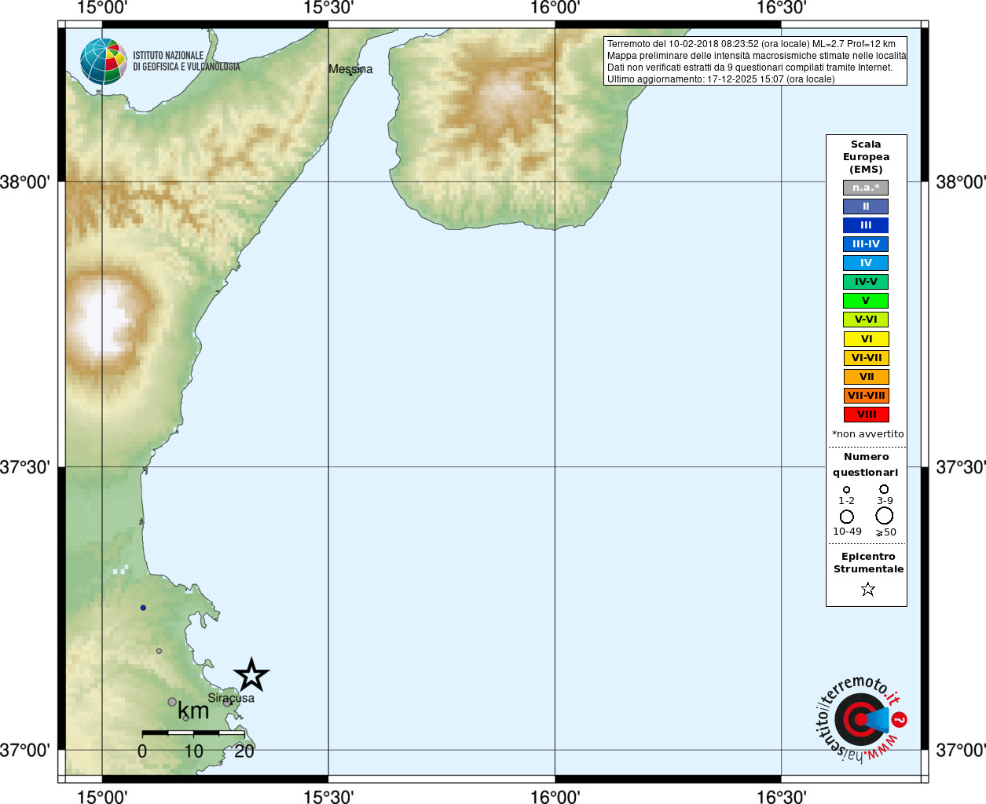Viewport: 986px width, 804px height.
Task: Select the orange intensity VII legend swatch
Action: click(x=866, y=377)
